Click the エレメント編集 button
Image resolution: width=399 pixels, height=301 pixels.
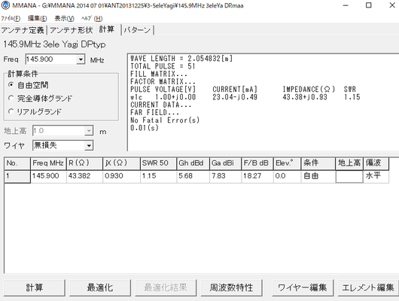point(367,287)
